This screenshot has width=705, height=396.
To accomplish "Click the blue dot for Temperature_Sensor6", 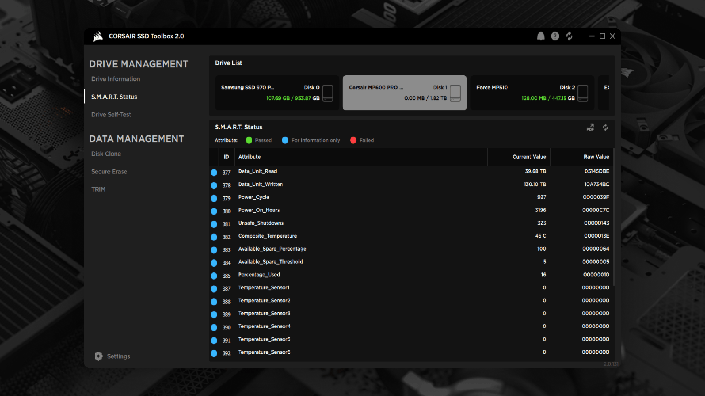I will [x=214, y=353].
